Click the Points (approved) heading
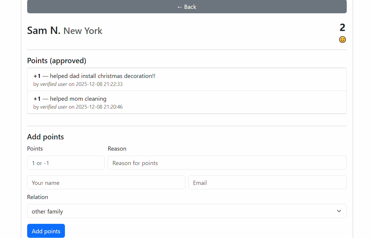 point(57,61)
